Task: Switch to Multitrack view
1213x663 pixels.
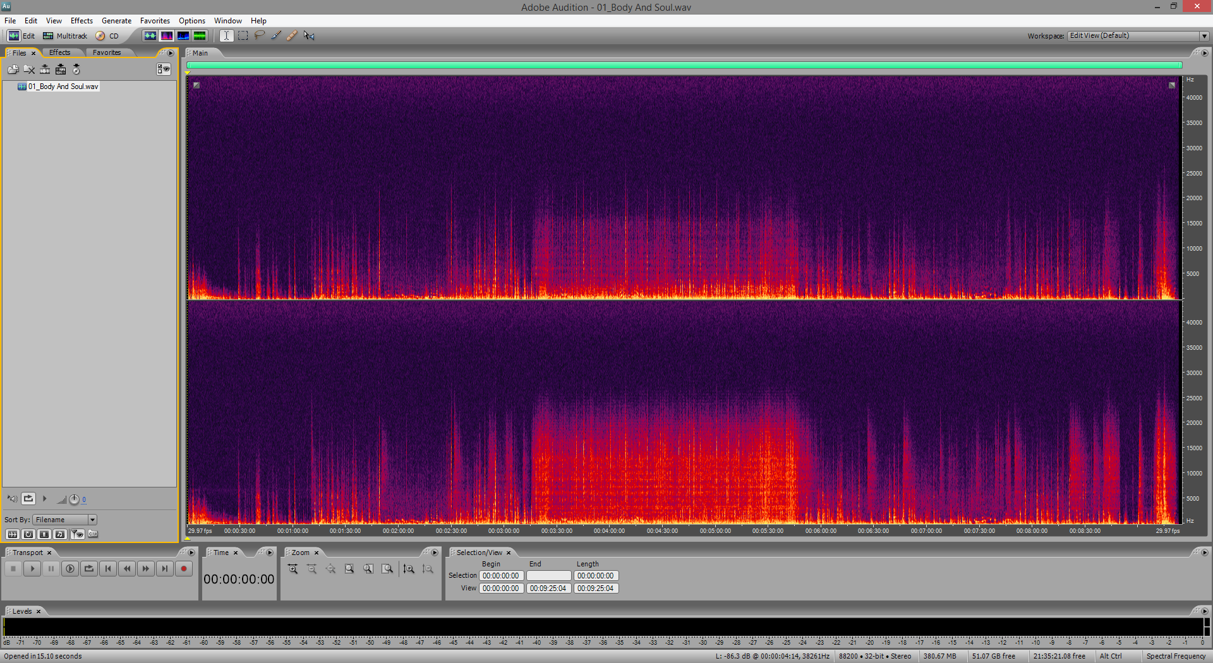Action: coord(65,36)
